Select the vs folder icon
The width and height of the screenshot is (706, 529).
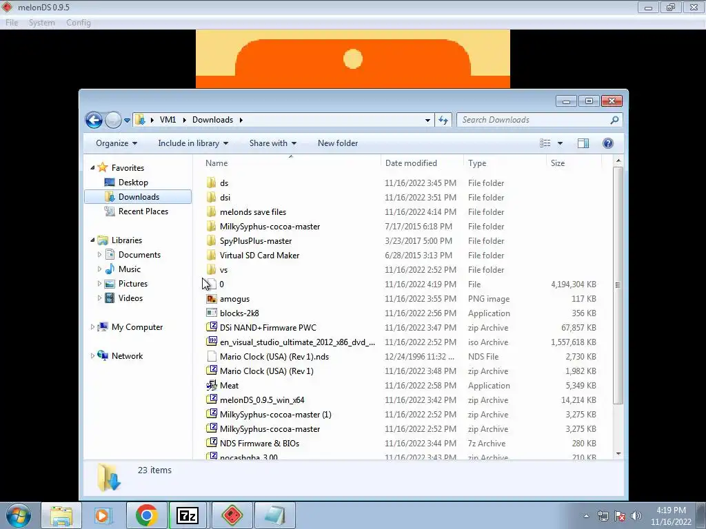211,269
